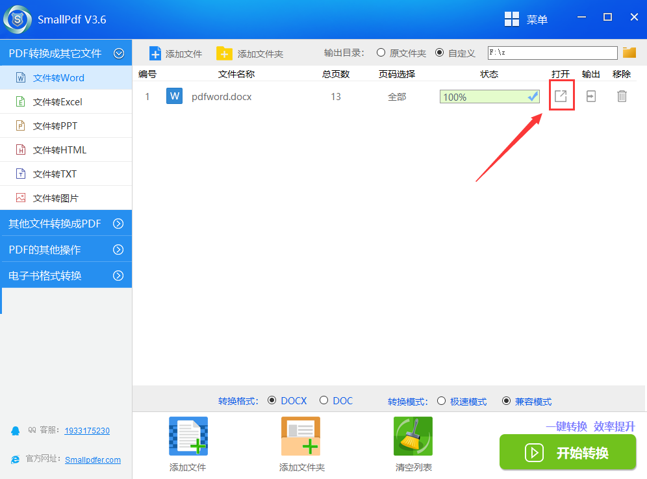
Task: Click the PPT icon beside 文件转PPT
Action: pos(21,125)
